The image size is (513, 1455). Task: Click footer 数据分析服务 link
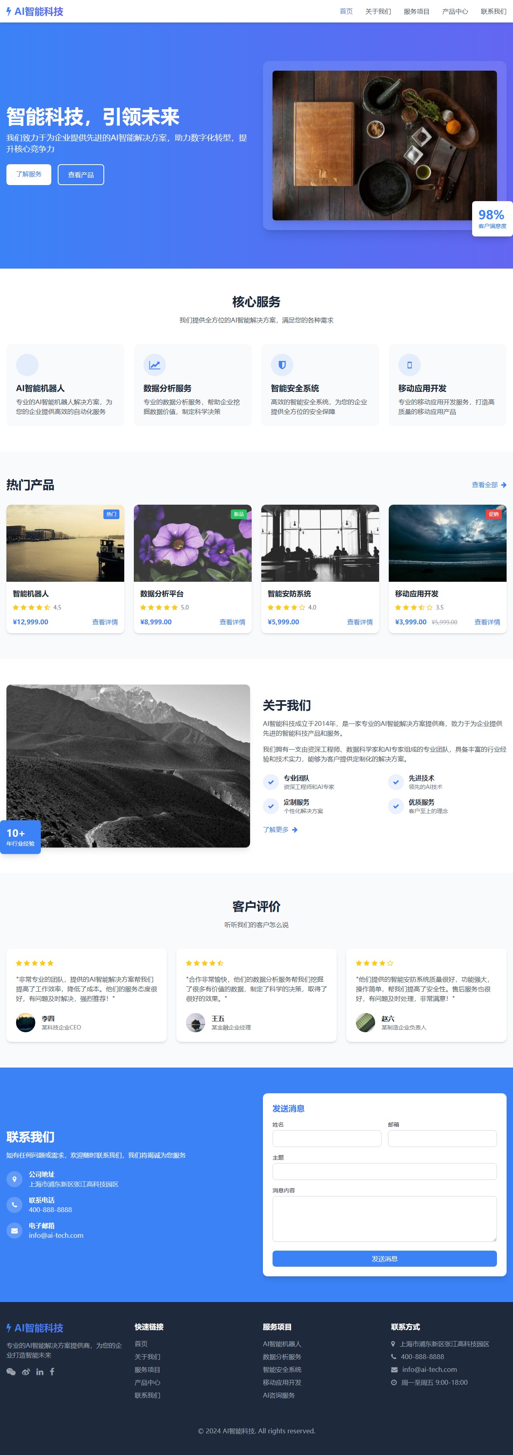click(282, 1357)
